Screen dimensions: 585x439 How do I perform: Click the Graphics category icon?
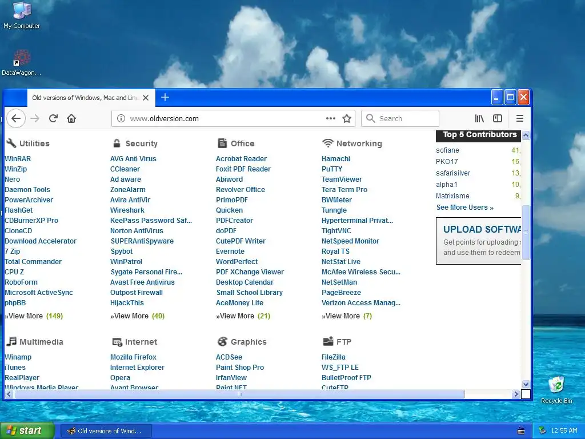click(x=222, y=341)
